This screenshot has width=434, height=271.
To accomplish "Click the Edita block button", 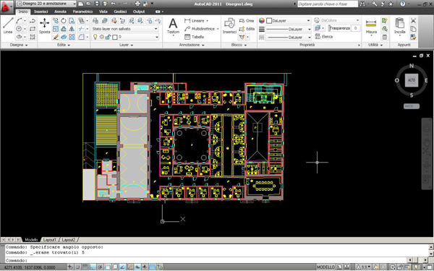I will pyautogui.click(x=247, y=29).
